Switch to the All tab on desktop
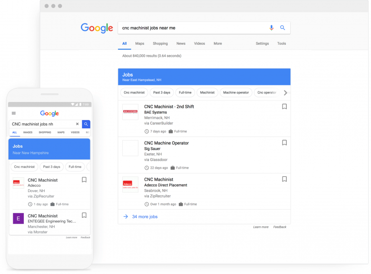371x274 pixels. [125, 44]
